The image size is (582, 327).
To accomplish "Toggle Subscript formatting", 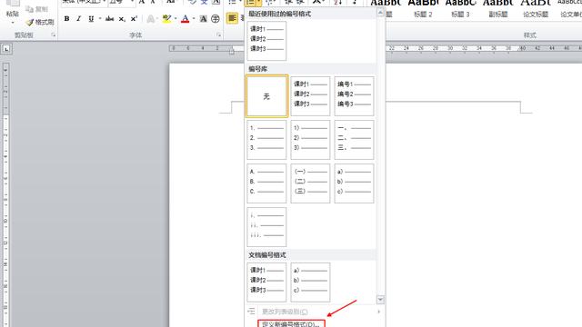I will [122, 18].
